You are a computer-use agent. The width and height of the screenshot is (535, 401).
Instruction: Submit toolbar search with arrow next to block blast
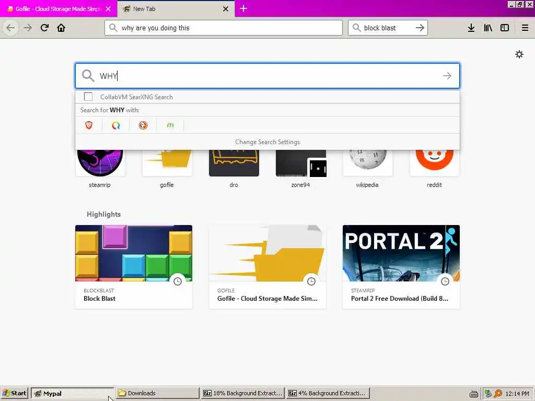(420, 28)
